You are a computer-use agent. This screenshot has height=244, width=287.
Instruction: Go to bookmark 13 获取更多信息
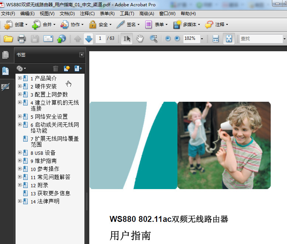click(x=50, y=193)
